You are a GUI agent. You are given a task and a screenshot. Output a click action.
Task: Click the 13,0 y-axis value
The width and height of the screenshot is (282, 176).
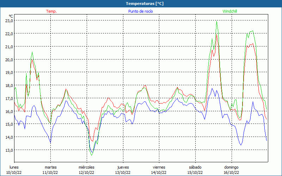[x=9, y=150]
